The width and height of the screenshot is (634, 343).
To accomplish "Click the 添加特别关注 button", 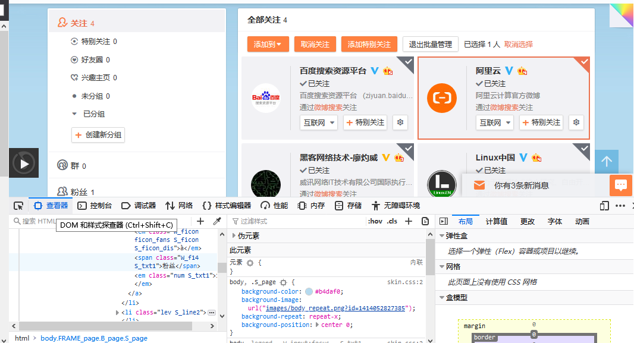I will pyautogui.click(x=369, y=44).
